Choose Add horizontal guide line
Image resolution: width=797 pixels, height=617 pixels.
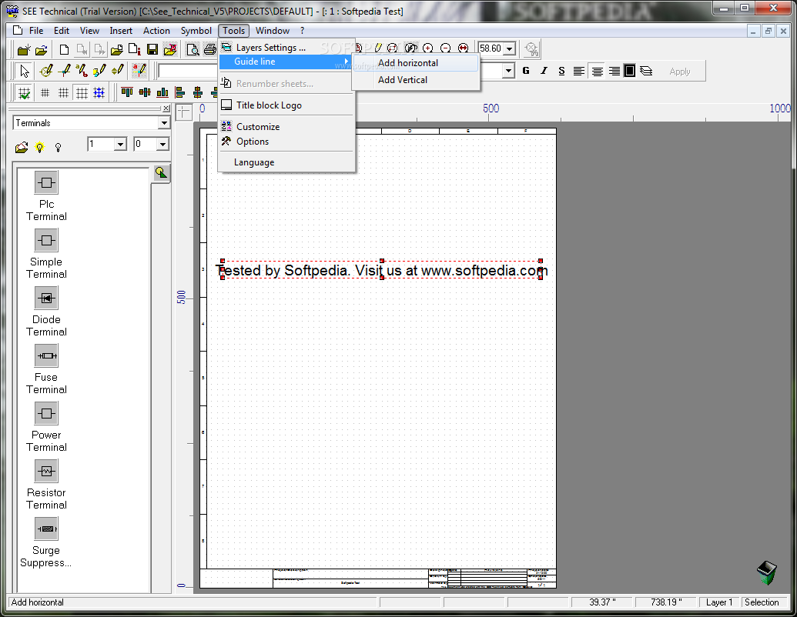pyautogui.click(x=415, y=63)
